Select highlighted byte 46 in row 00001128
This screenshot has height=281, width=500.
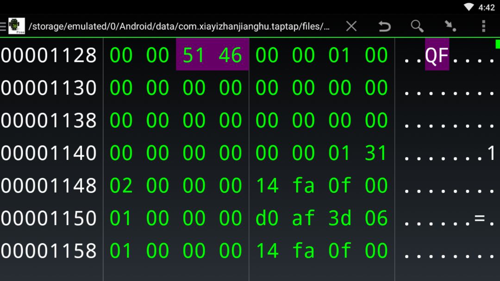tap(230, 55)
